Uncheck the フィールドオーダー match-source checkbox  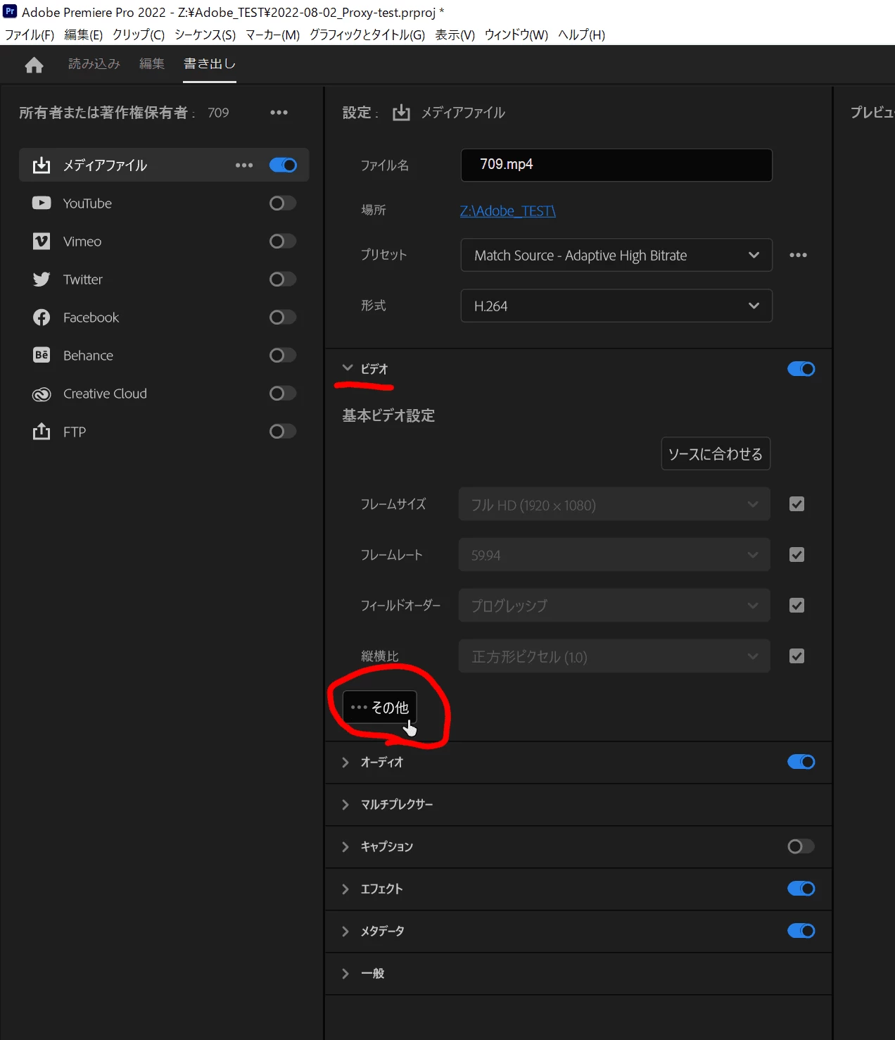pyautogui.click(x=796, y=606)
